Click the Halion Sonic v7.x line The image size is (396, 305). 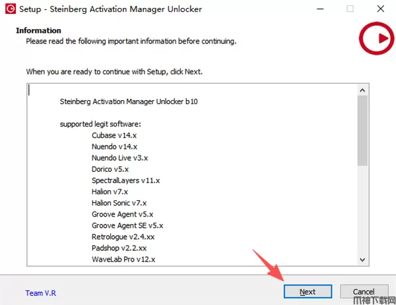point(119,203)
